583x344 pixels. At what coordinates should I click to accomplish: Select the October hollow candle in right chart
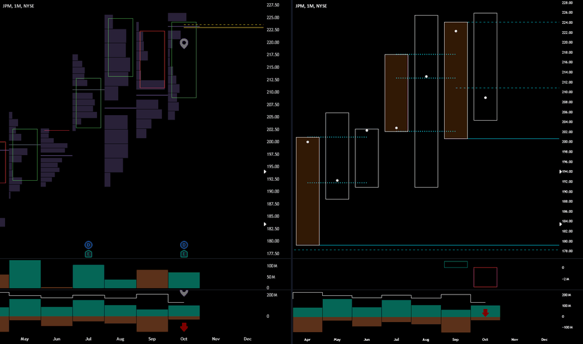[485, 66]
